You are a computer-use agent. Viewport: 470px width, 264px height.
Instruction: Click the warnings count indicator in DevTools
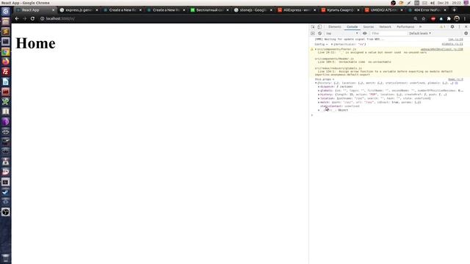[442, 26]
